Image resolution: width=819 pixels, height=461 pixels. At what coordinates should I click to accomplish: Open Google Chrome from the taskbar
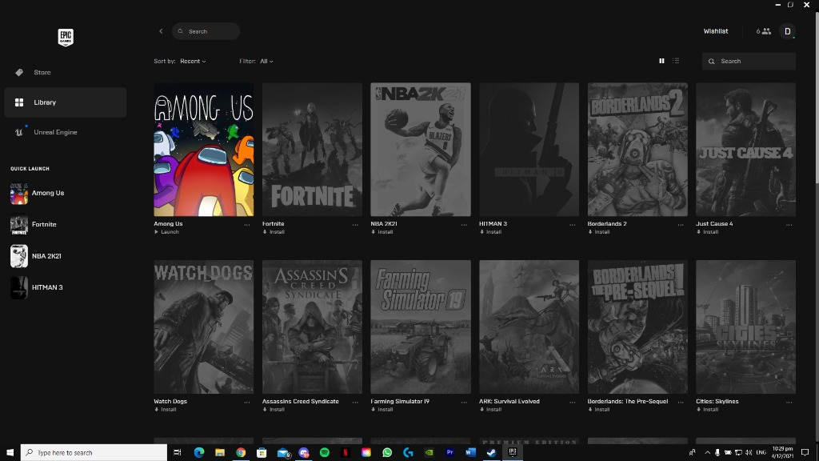click(241, 453)
